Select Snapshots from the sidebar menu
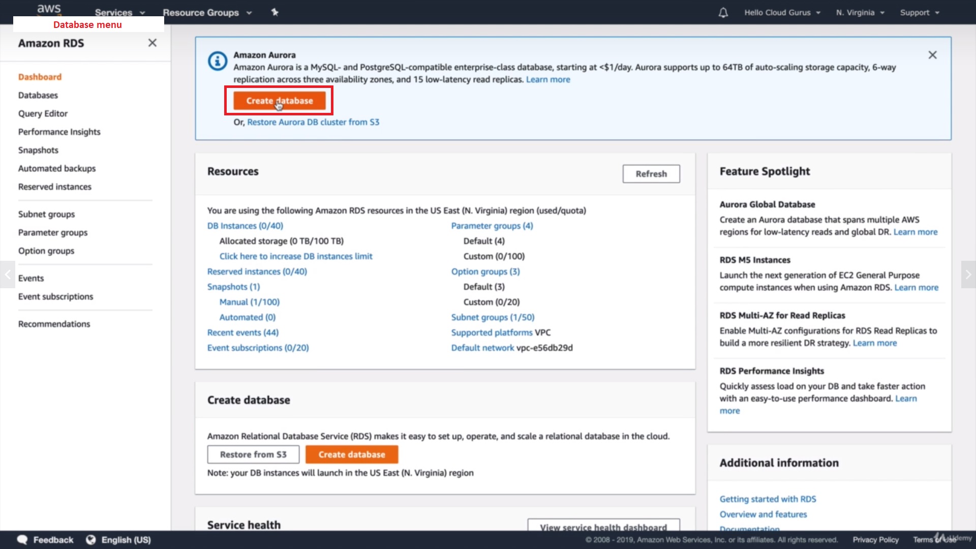976x549 pixels. (x=38, y=150)
